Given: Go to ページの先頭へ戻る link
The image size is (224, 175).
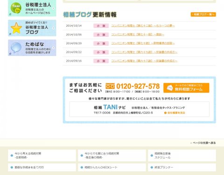Looking at the screenshot, I should (x=203, y=143).
